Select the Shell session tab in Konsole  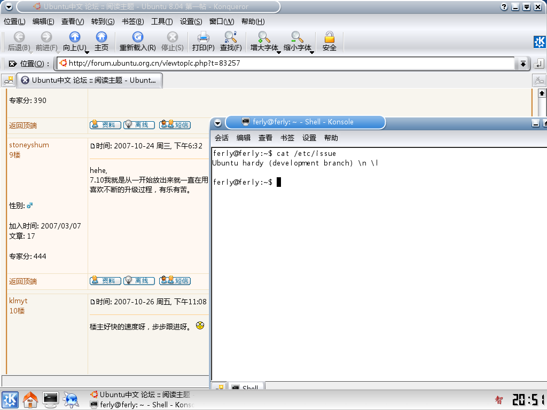(x=246, y=387)
